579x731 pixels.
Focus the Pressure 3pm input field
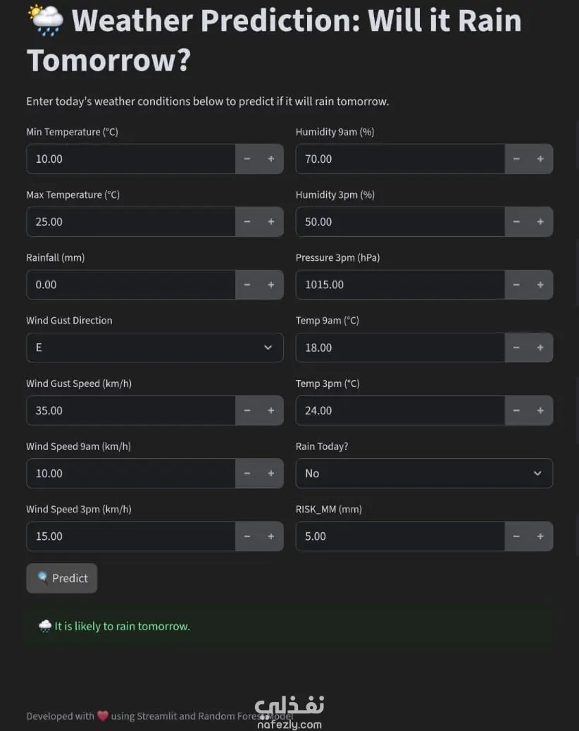pyautogui.click(x=399, y=285)
